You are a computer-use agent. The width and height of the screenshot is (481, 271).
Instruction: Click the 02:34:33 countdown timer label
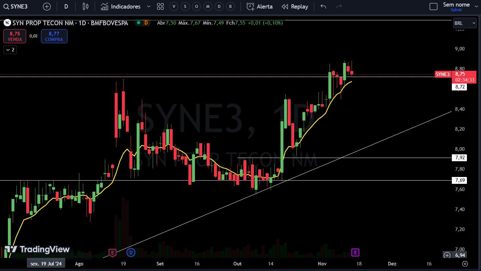[x=465, y=80]
